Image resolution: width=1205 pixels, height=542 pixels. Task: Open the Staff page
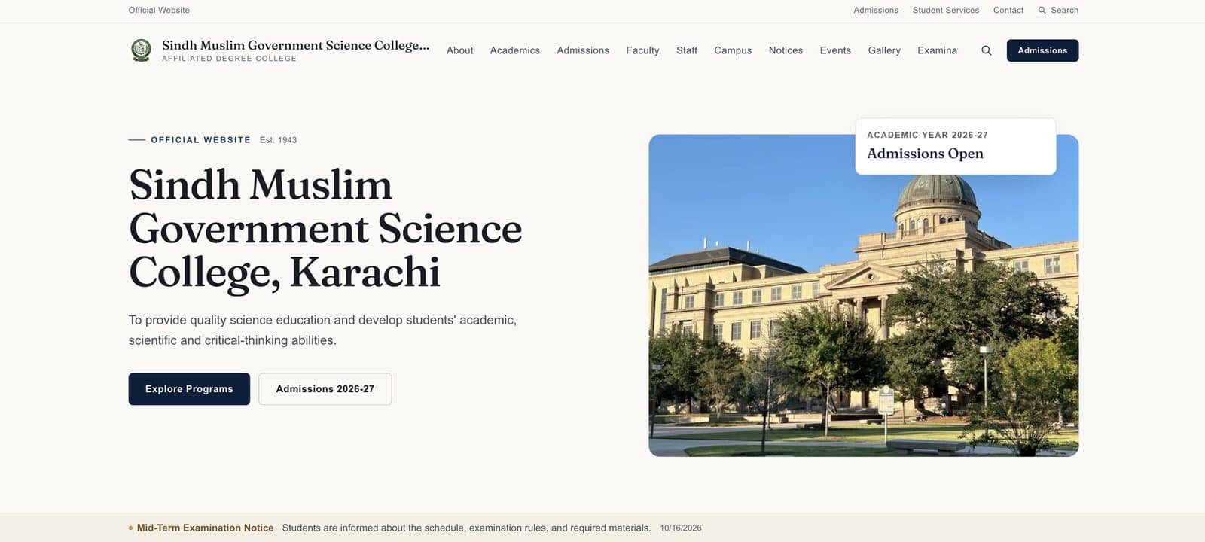[687, 50]
